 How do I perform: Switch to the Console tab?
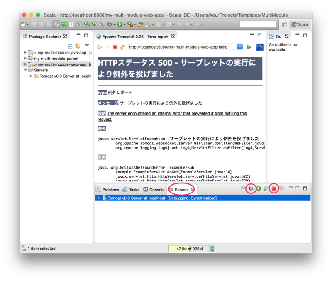[x=154, y=190]
